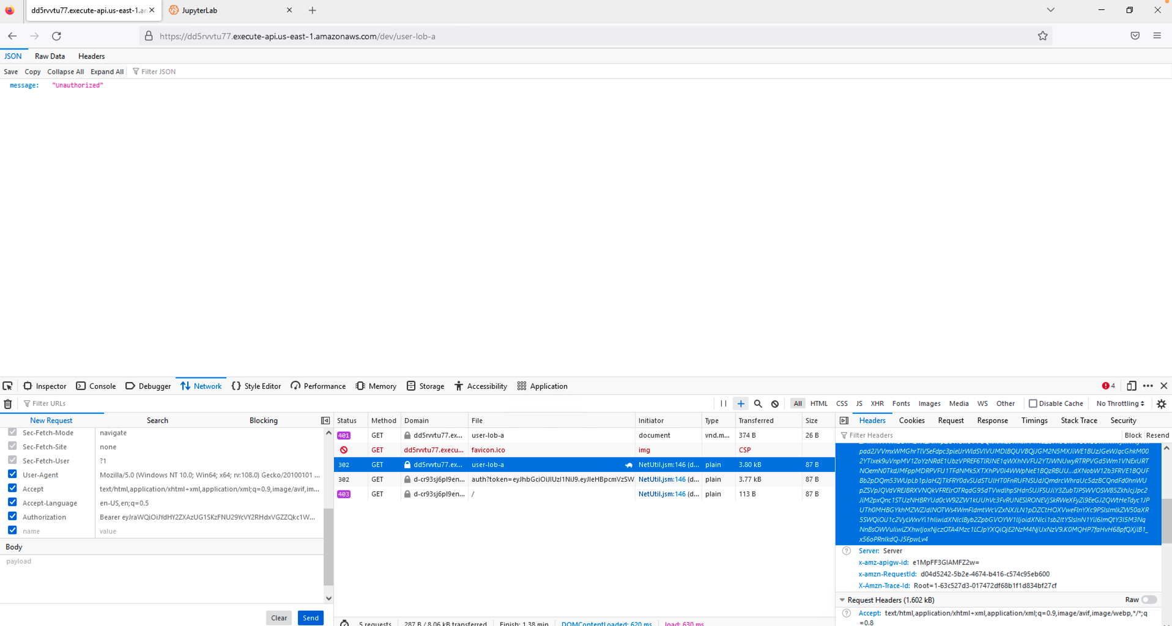1172x626 pixels.
Task: Open the Storage devtools tab
Action: (426, 386)
